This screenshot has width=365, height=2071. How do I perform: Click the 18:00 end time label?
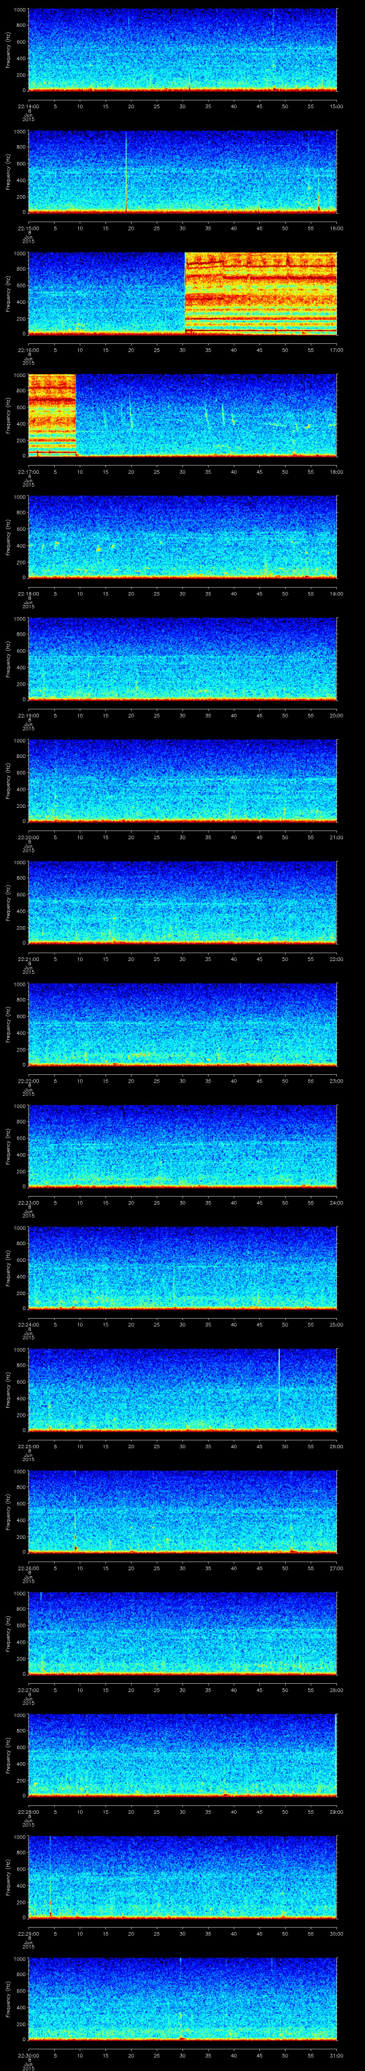(x=336, y=472)
